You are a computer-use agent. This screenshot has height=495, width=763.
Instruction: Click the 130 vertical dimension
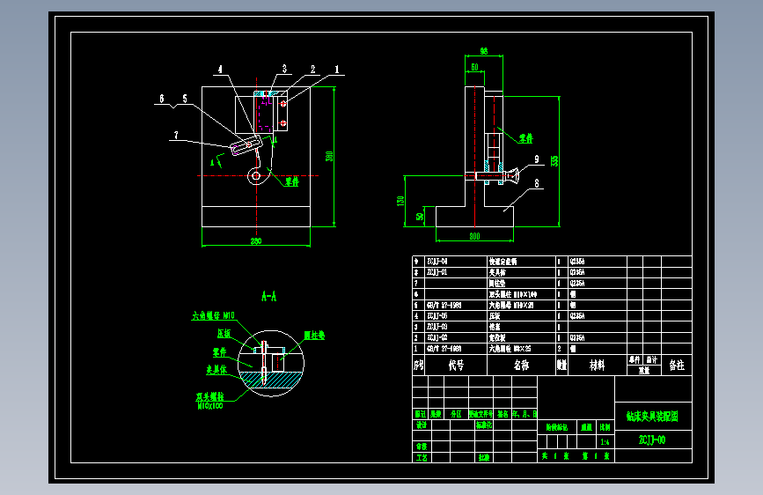click(x=400, y=201)
